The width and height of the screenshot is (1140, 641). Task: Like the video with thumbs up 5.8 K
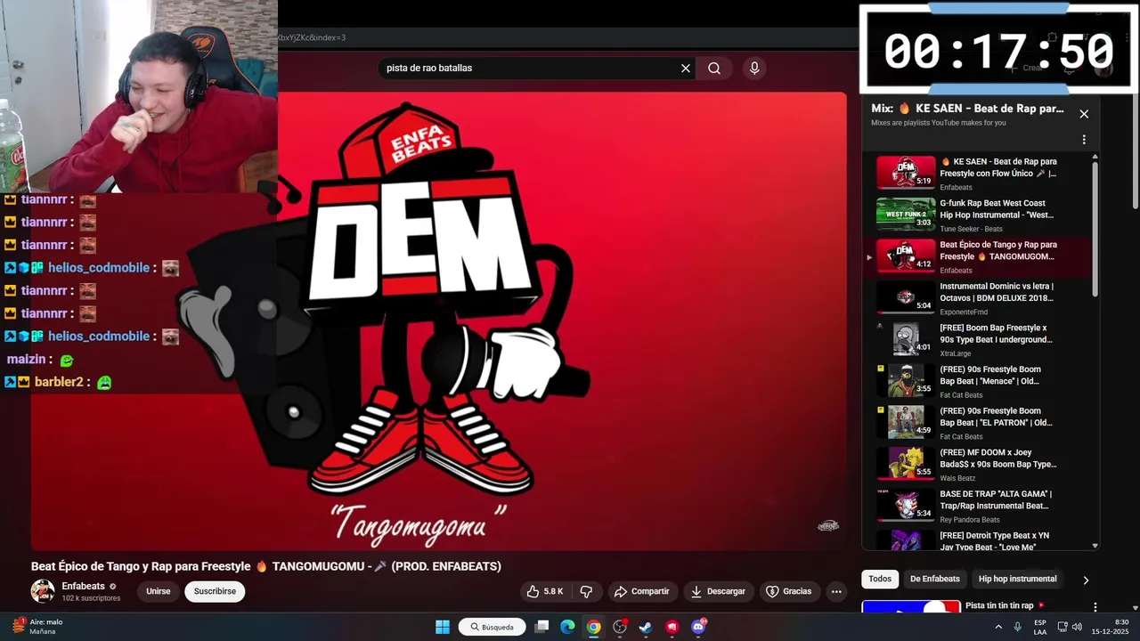tap(545, 591)
